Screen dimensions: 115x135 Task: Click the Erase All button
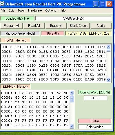56,26
